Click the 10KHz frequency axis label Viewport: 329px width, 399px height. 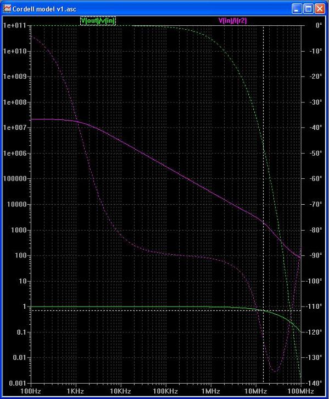point(120,391)
